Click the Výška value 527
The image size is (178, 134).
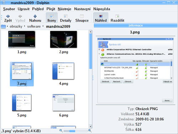click(x=138, y=124)
